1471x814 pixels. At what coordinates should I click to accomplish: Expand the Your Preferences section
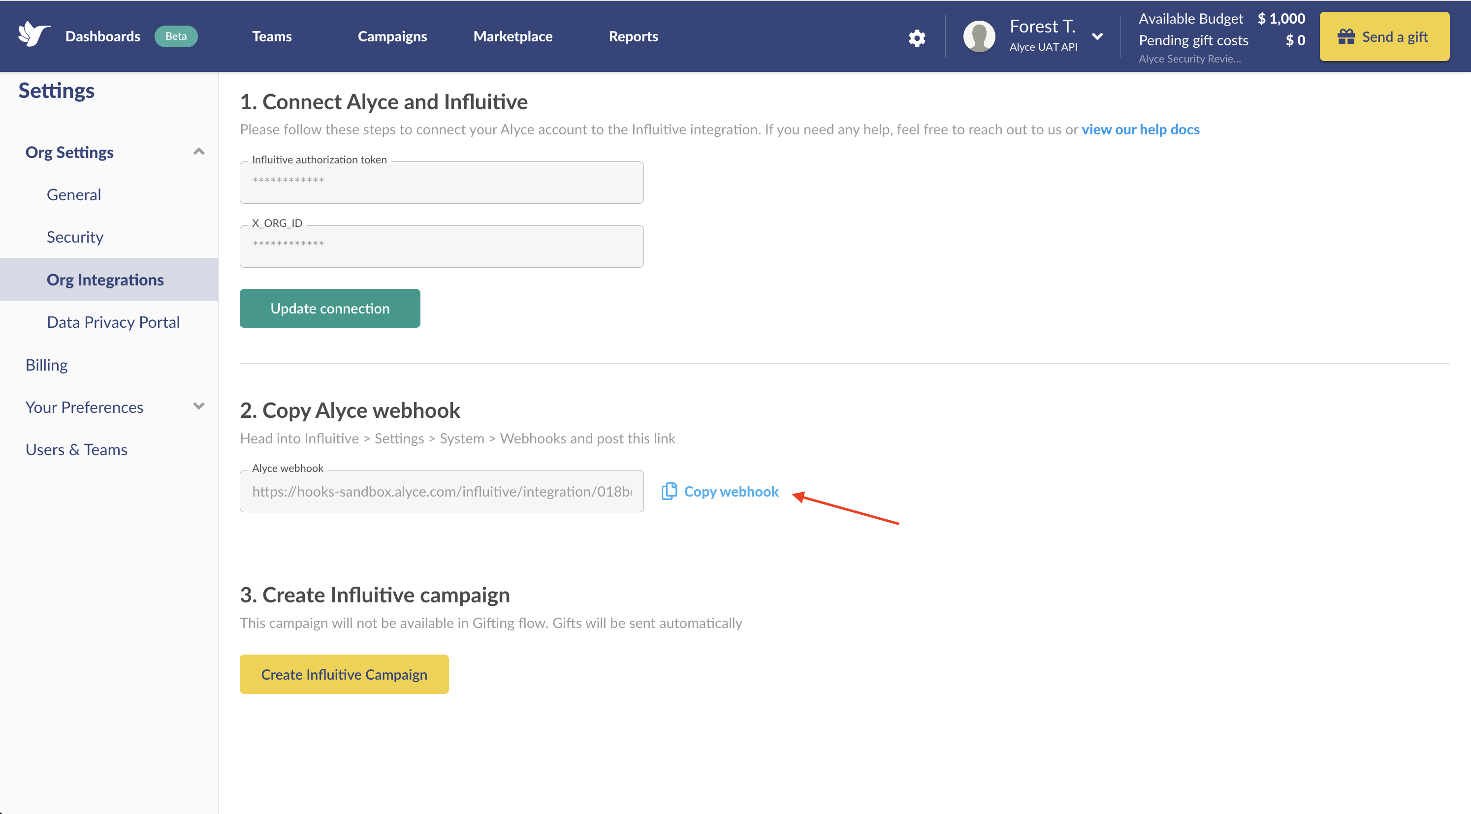pos(199,406)
